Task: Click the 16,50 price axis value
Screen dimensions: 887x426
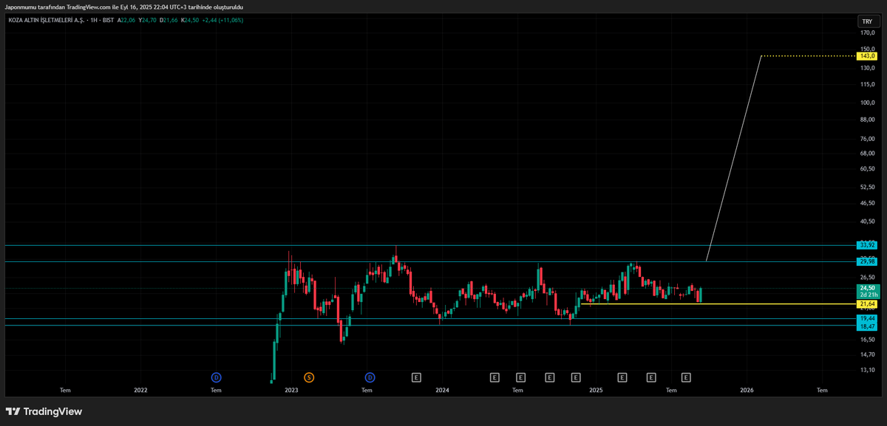Action: pos(867,340)
